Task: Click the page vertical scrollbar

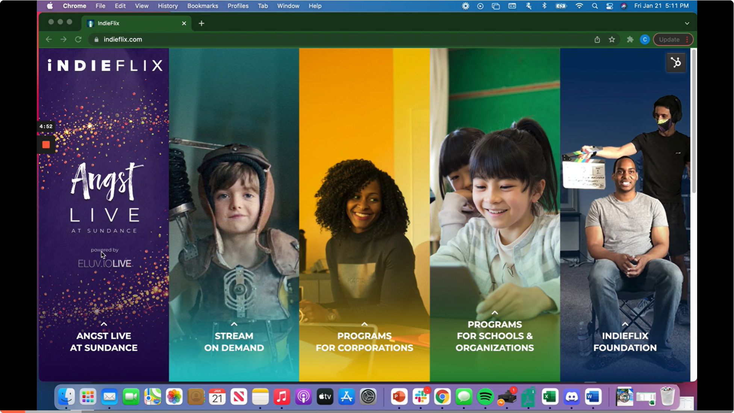Action: click(x=694, y=122)
